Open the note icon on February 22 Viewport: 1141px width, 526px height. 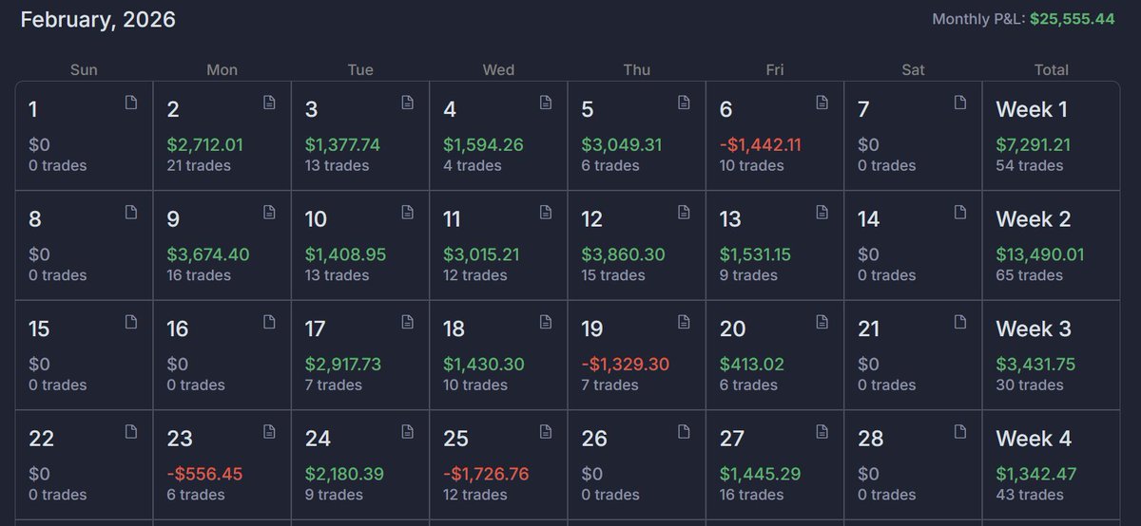tap(131, 431)
